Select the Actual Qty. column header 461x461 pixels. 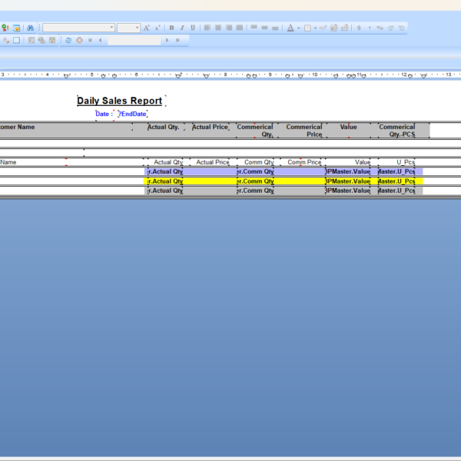click(x=164, y=127)
